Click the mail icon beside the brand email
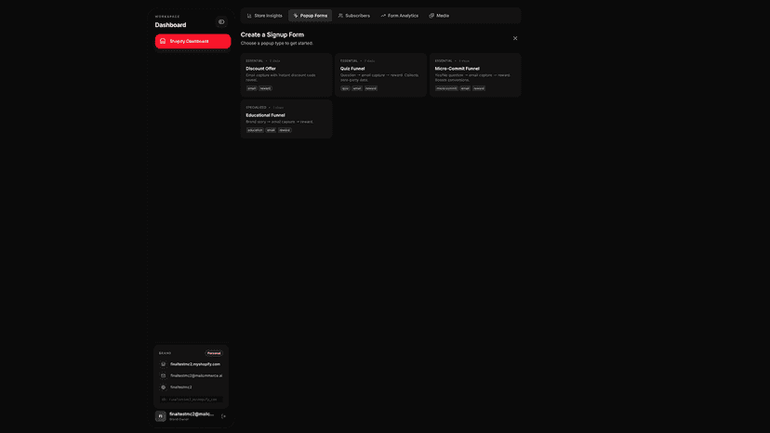The image size is (770, 433). (164, 375)
